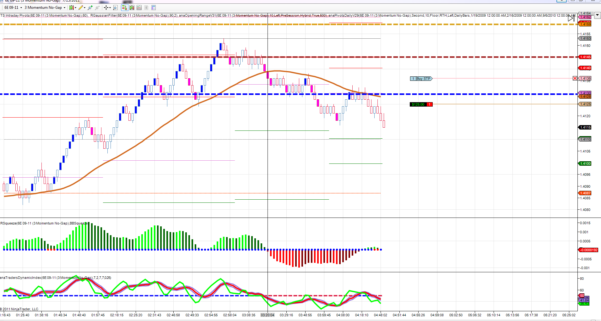
Task: Open the candlestick chart style dropdown arrow
Action: (x=75, y=8)
